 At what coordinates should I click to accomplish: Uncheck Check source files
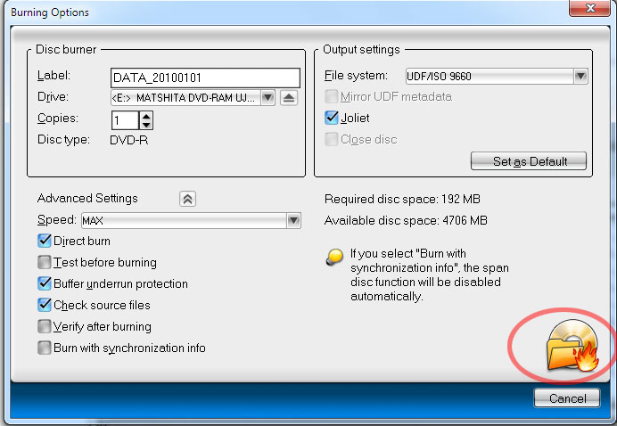coord(45,305)
